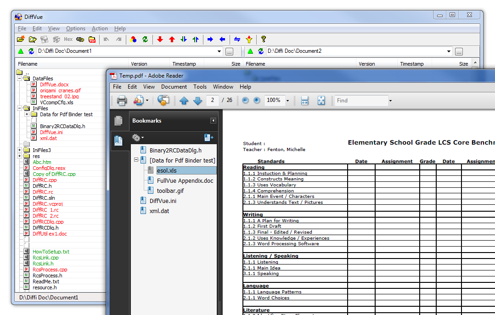Screen dimensions: 495x315
Task: Open the Document1 path dropdown
Action: [x=219, y=51]
